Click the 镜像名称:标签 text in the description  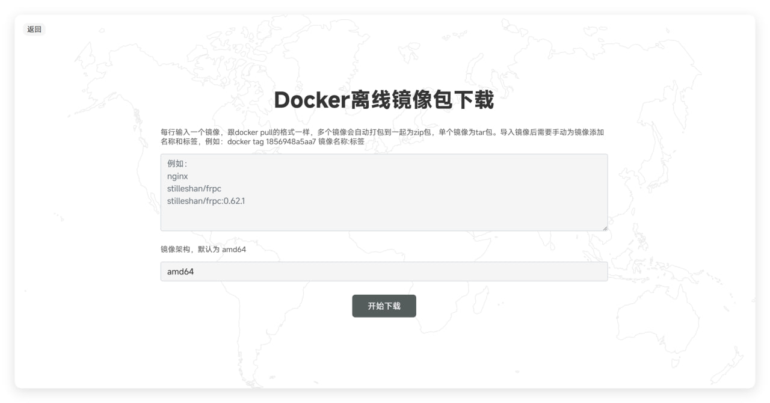coord(341,141)
